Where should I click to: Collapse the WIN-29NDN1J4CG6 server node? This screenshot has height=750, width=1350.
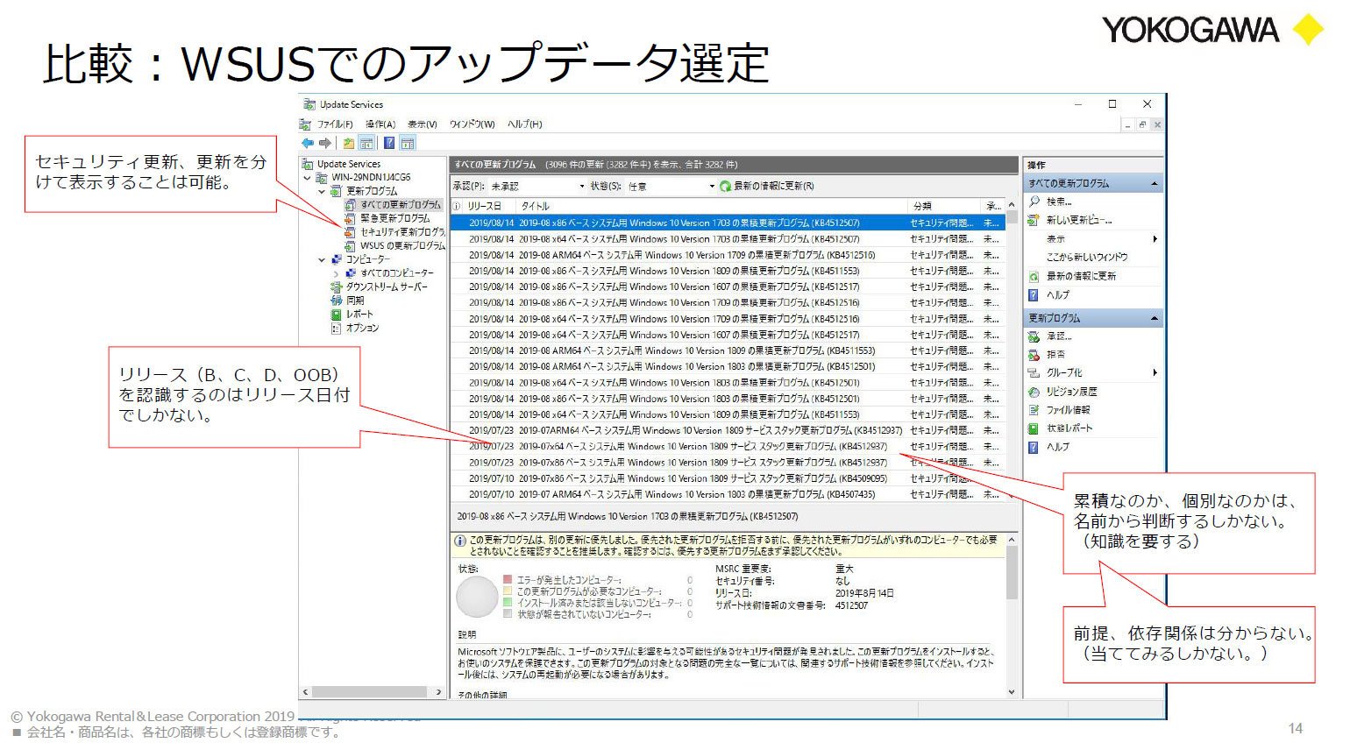[x=308, y=177]
